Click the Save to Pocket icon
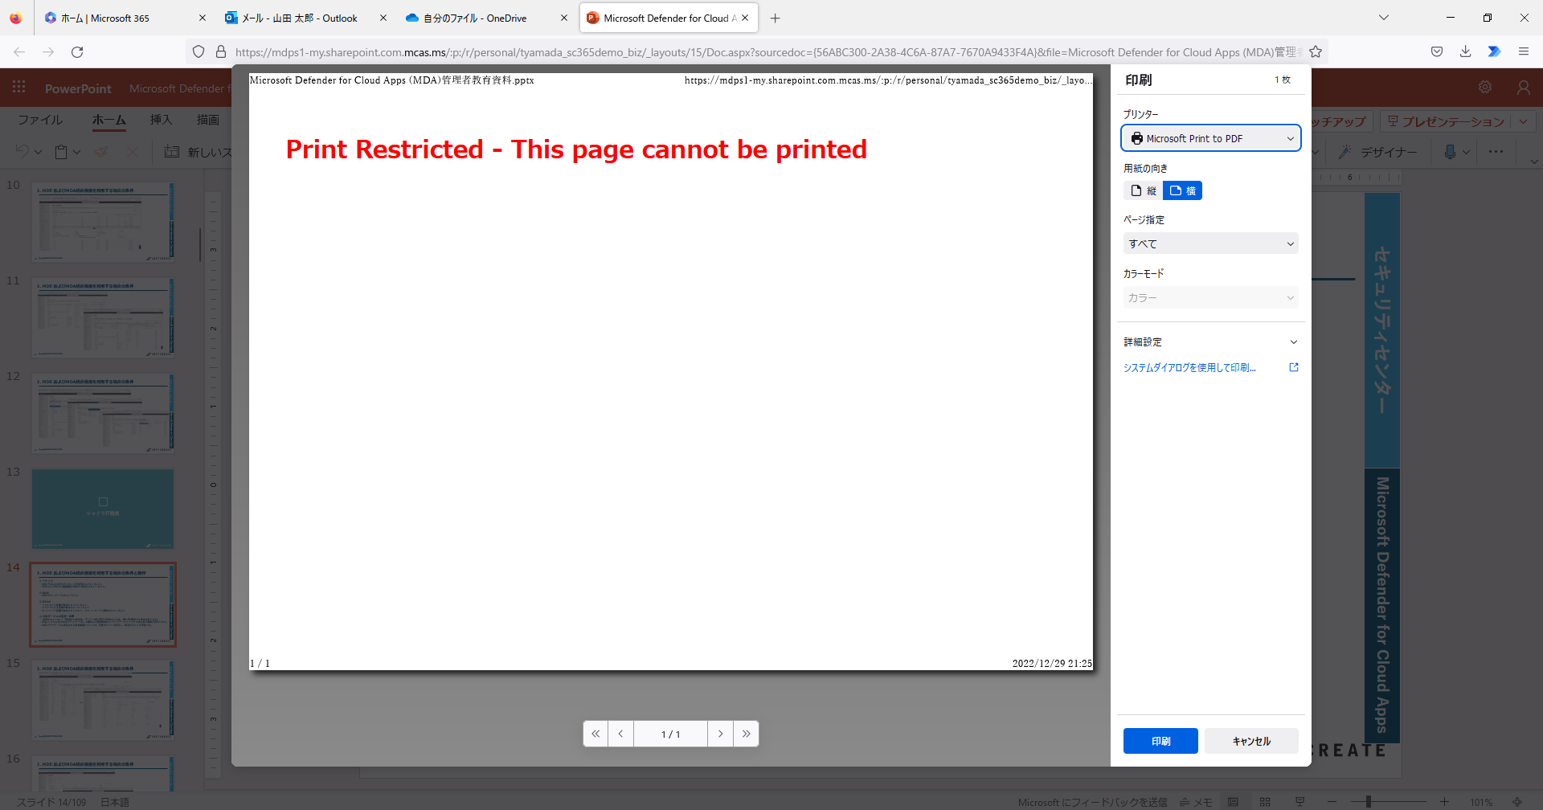Viewport: 1543px width, 810px height. 1437,51
